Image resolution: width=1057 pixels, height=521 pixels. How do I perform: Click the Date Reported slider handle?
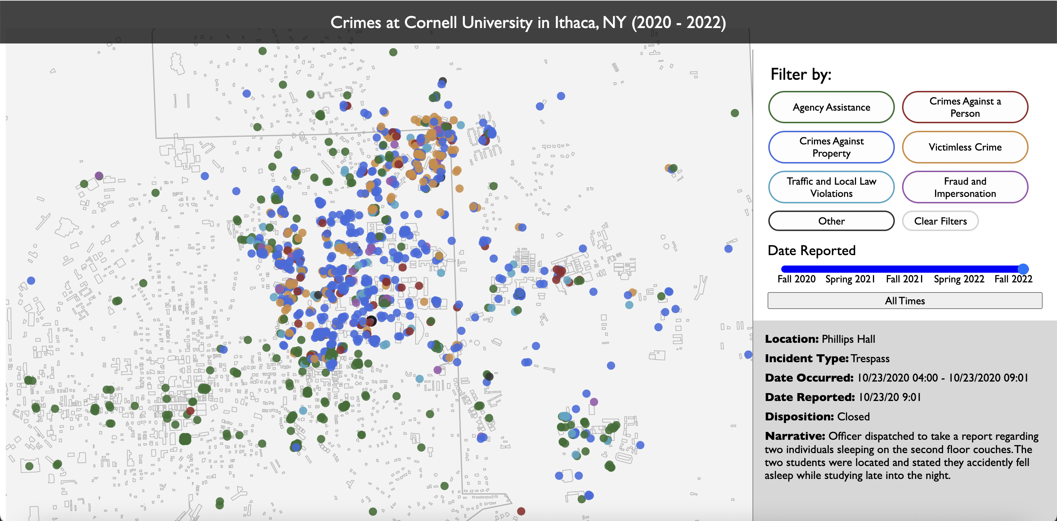tap(1023, 269)
